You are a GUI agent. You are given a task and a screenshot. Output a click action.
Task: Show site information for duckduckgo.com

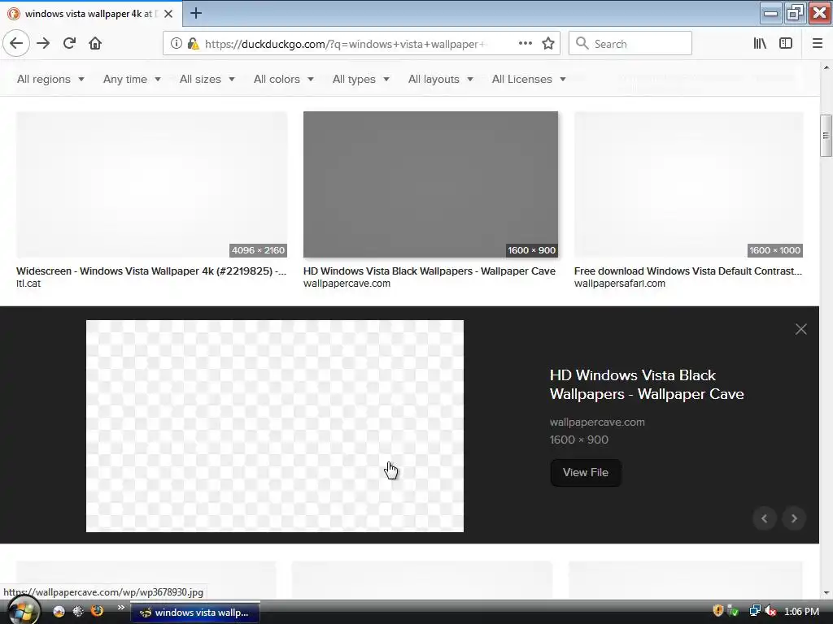(x=176, y=44)
